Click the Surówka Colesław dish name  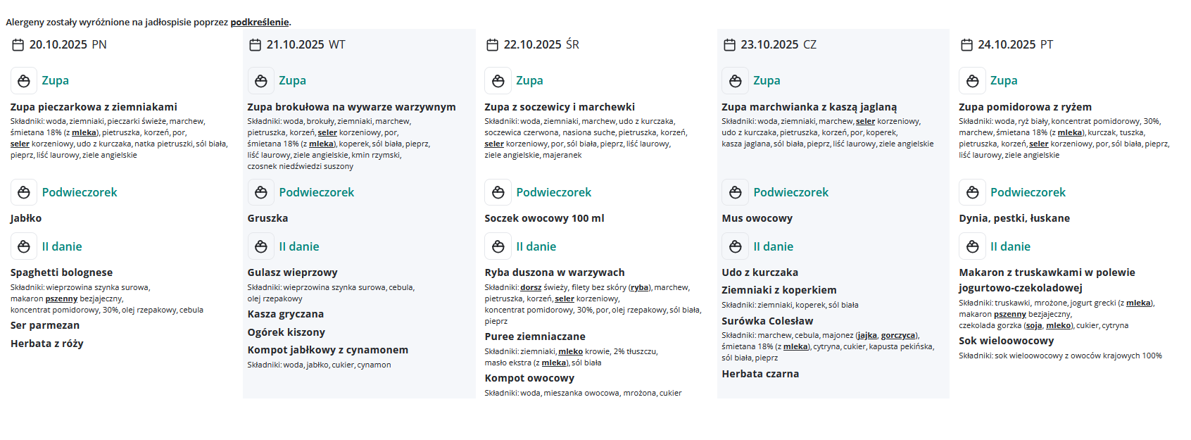pyautogui.click(x=767, y=321)
